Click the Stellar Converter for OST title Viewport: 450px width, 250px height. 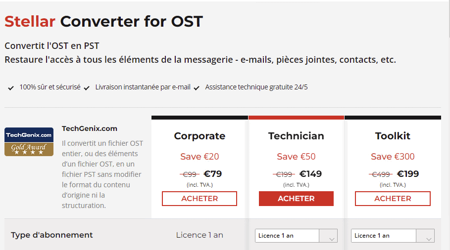coord(103,22)
